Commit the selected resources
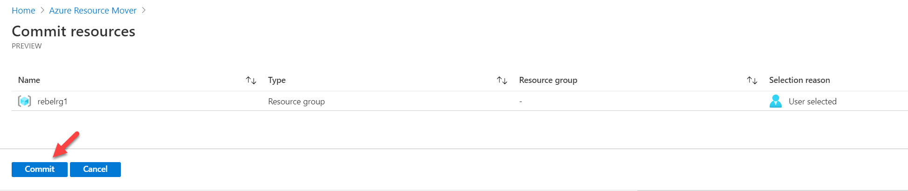The image size is (908, 191). point(40,169)
